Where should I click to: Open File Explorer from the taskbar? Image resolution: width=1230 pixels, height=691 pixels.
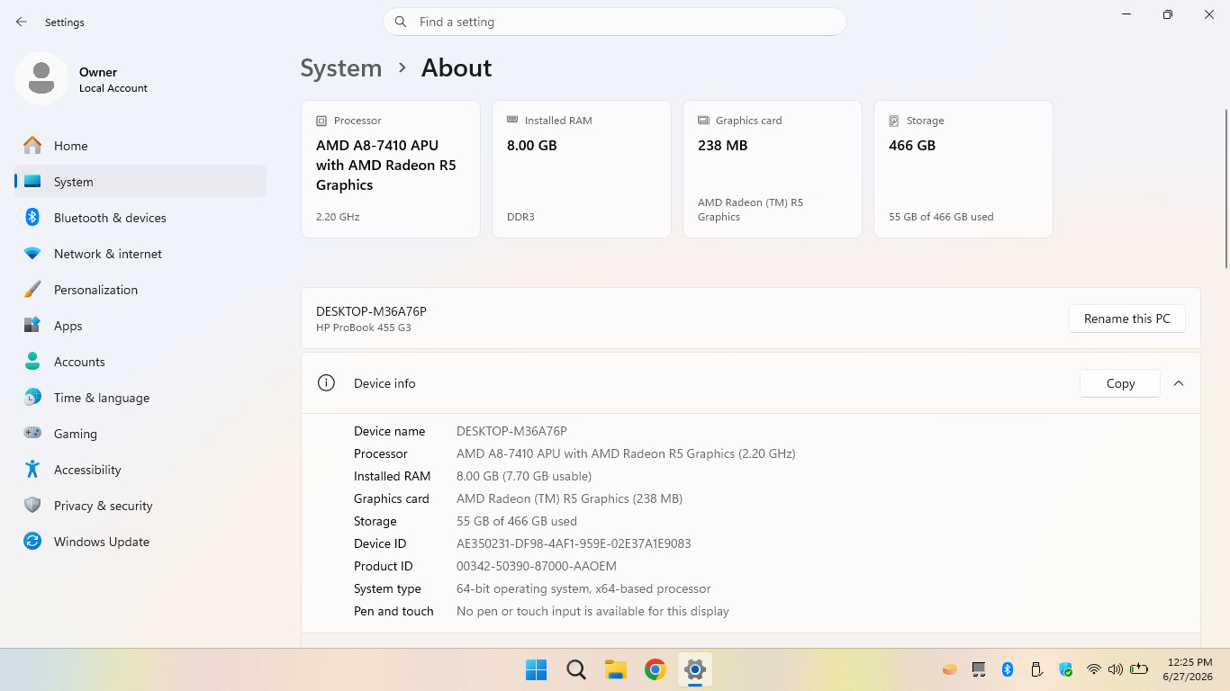pyautogui.click(x=615, y=669)
